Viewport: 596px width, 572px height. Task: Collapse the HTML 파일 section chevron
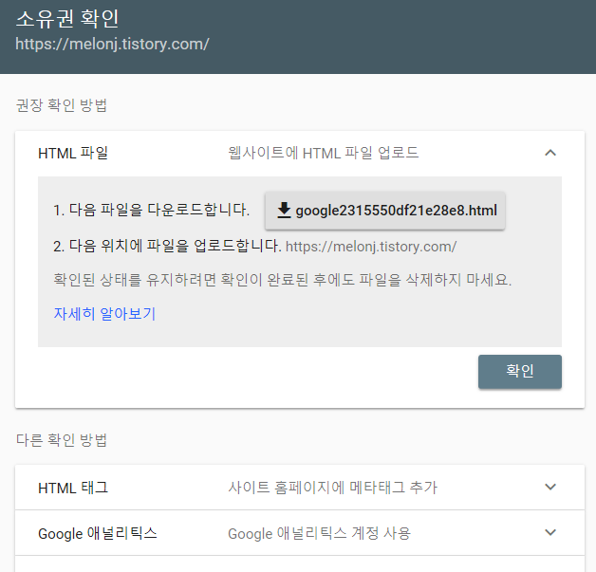pyautogui.click(x=550, y=153)
